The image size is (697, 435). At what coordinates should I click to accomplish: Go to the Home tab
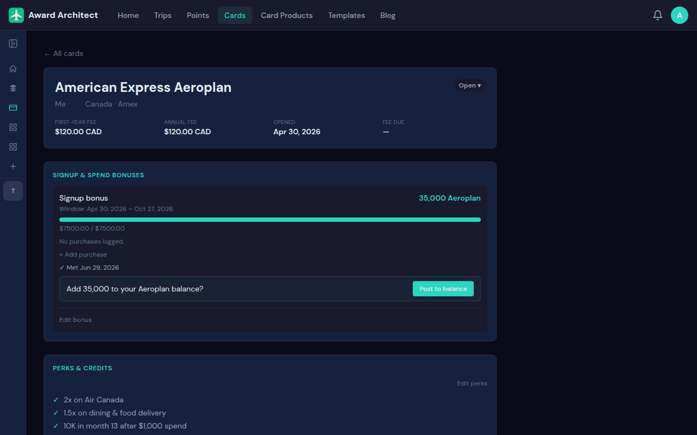pos(128,15)
